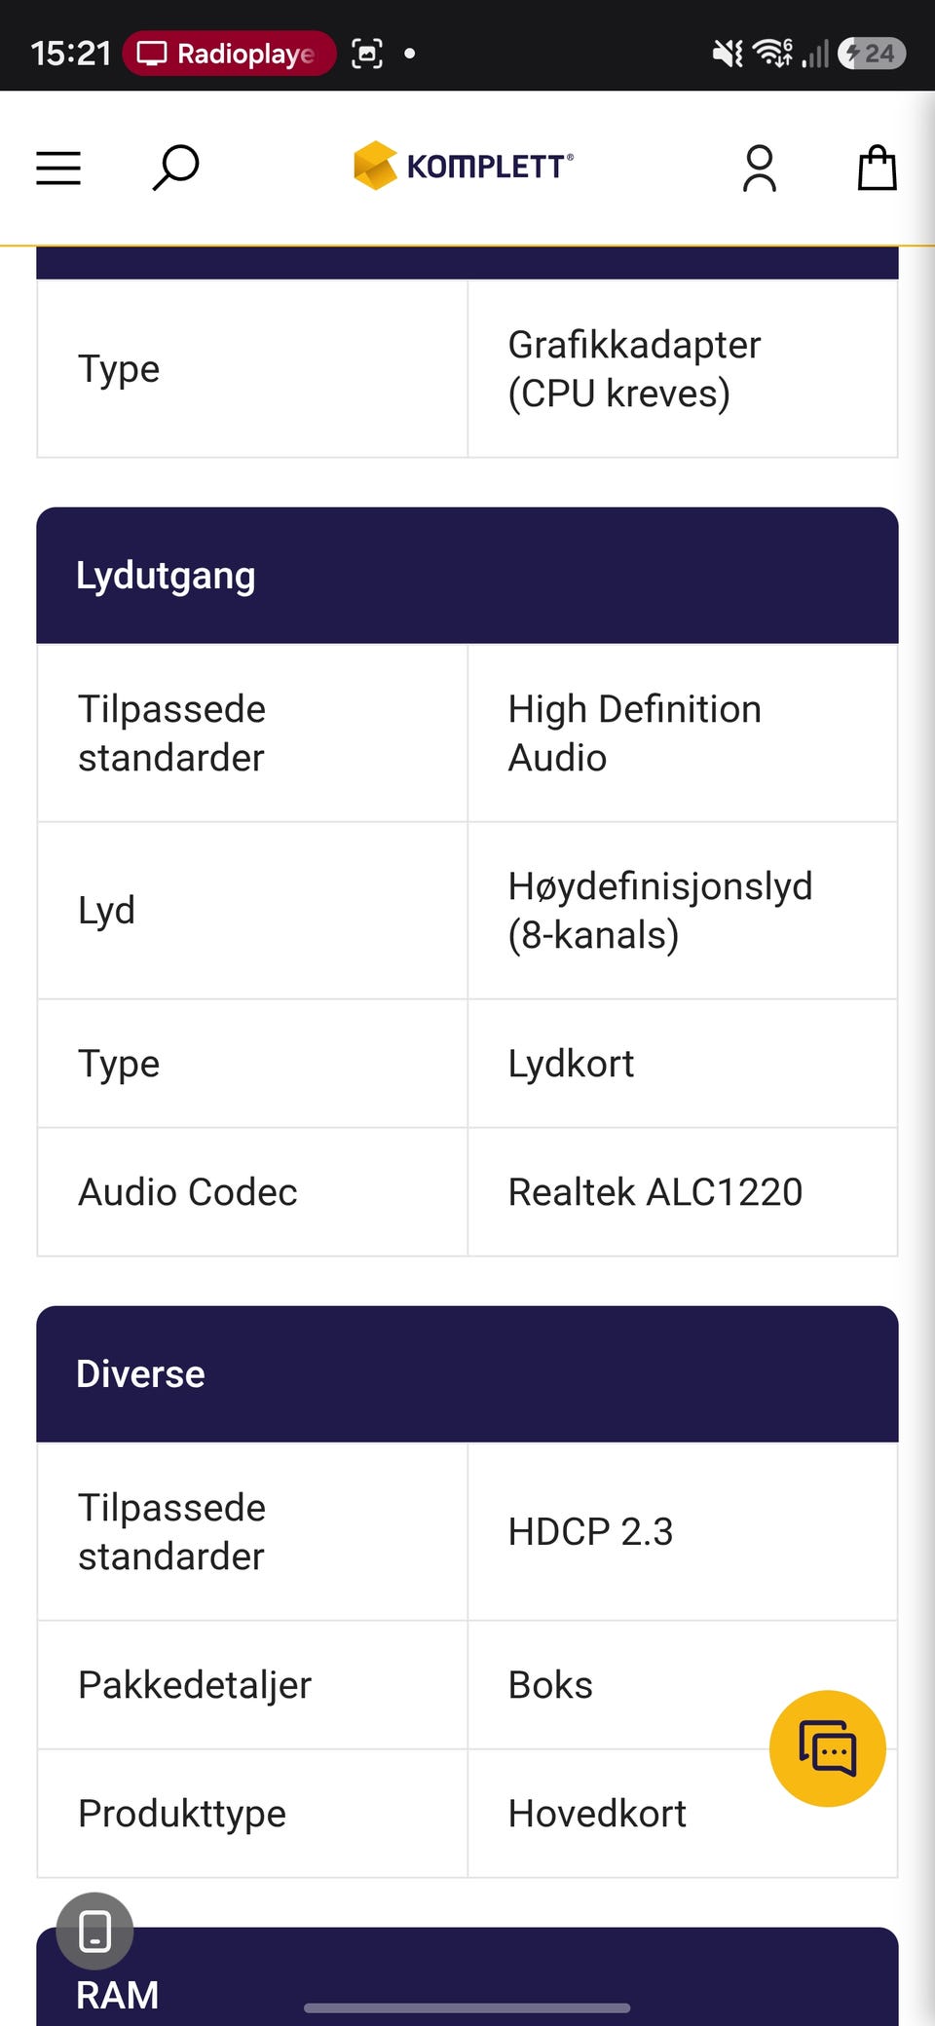Collapse the Lydutgang section header
935x2026 pixels.
pyautogui.click(x=467, y=576)
